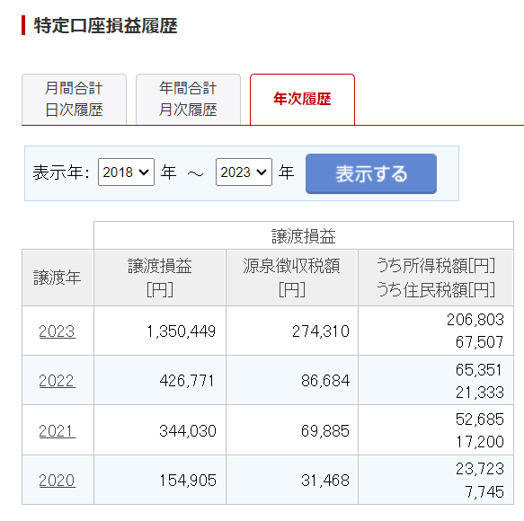This screenshot has width=524, height=521.
Task: Click the 21,333 resident tax value
Action: [480, 392]
